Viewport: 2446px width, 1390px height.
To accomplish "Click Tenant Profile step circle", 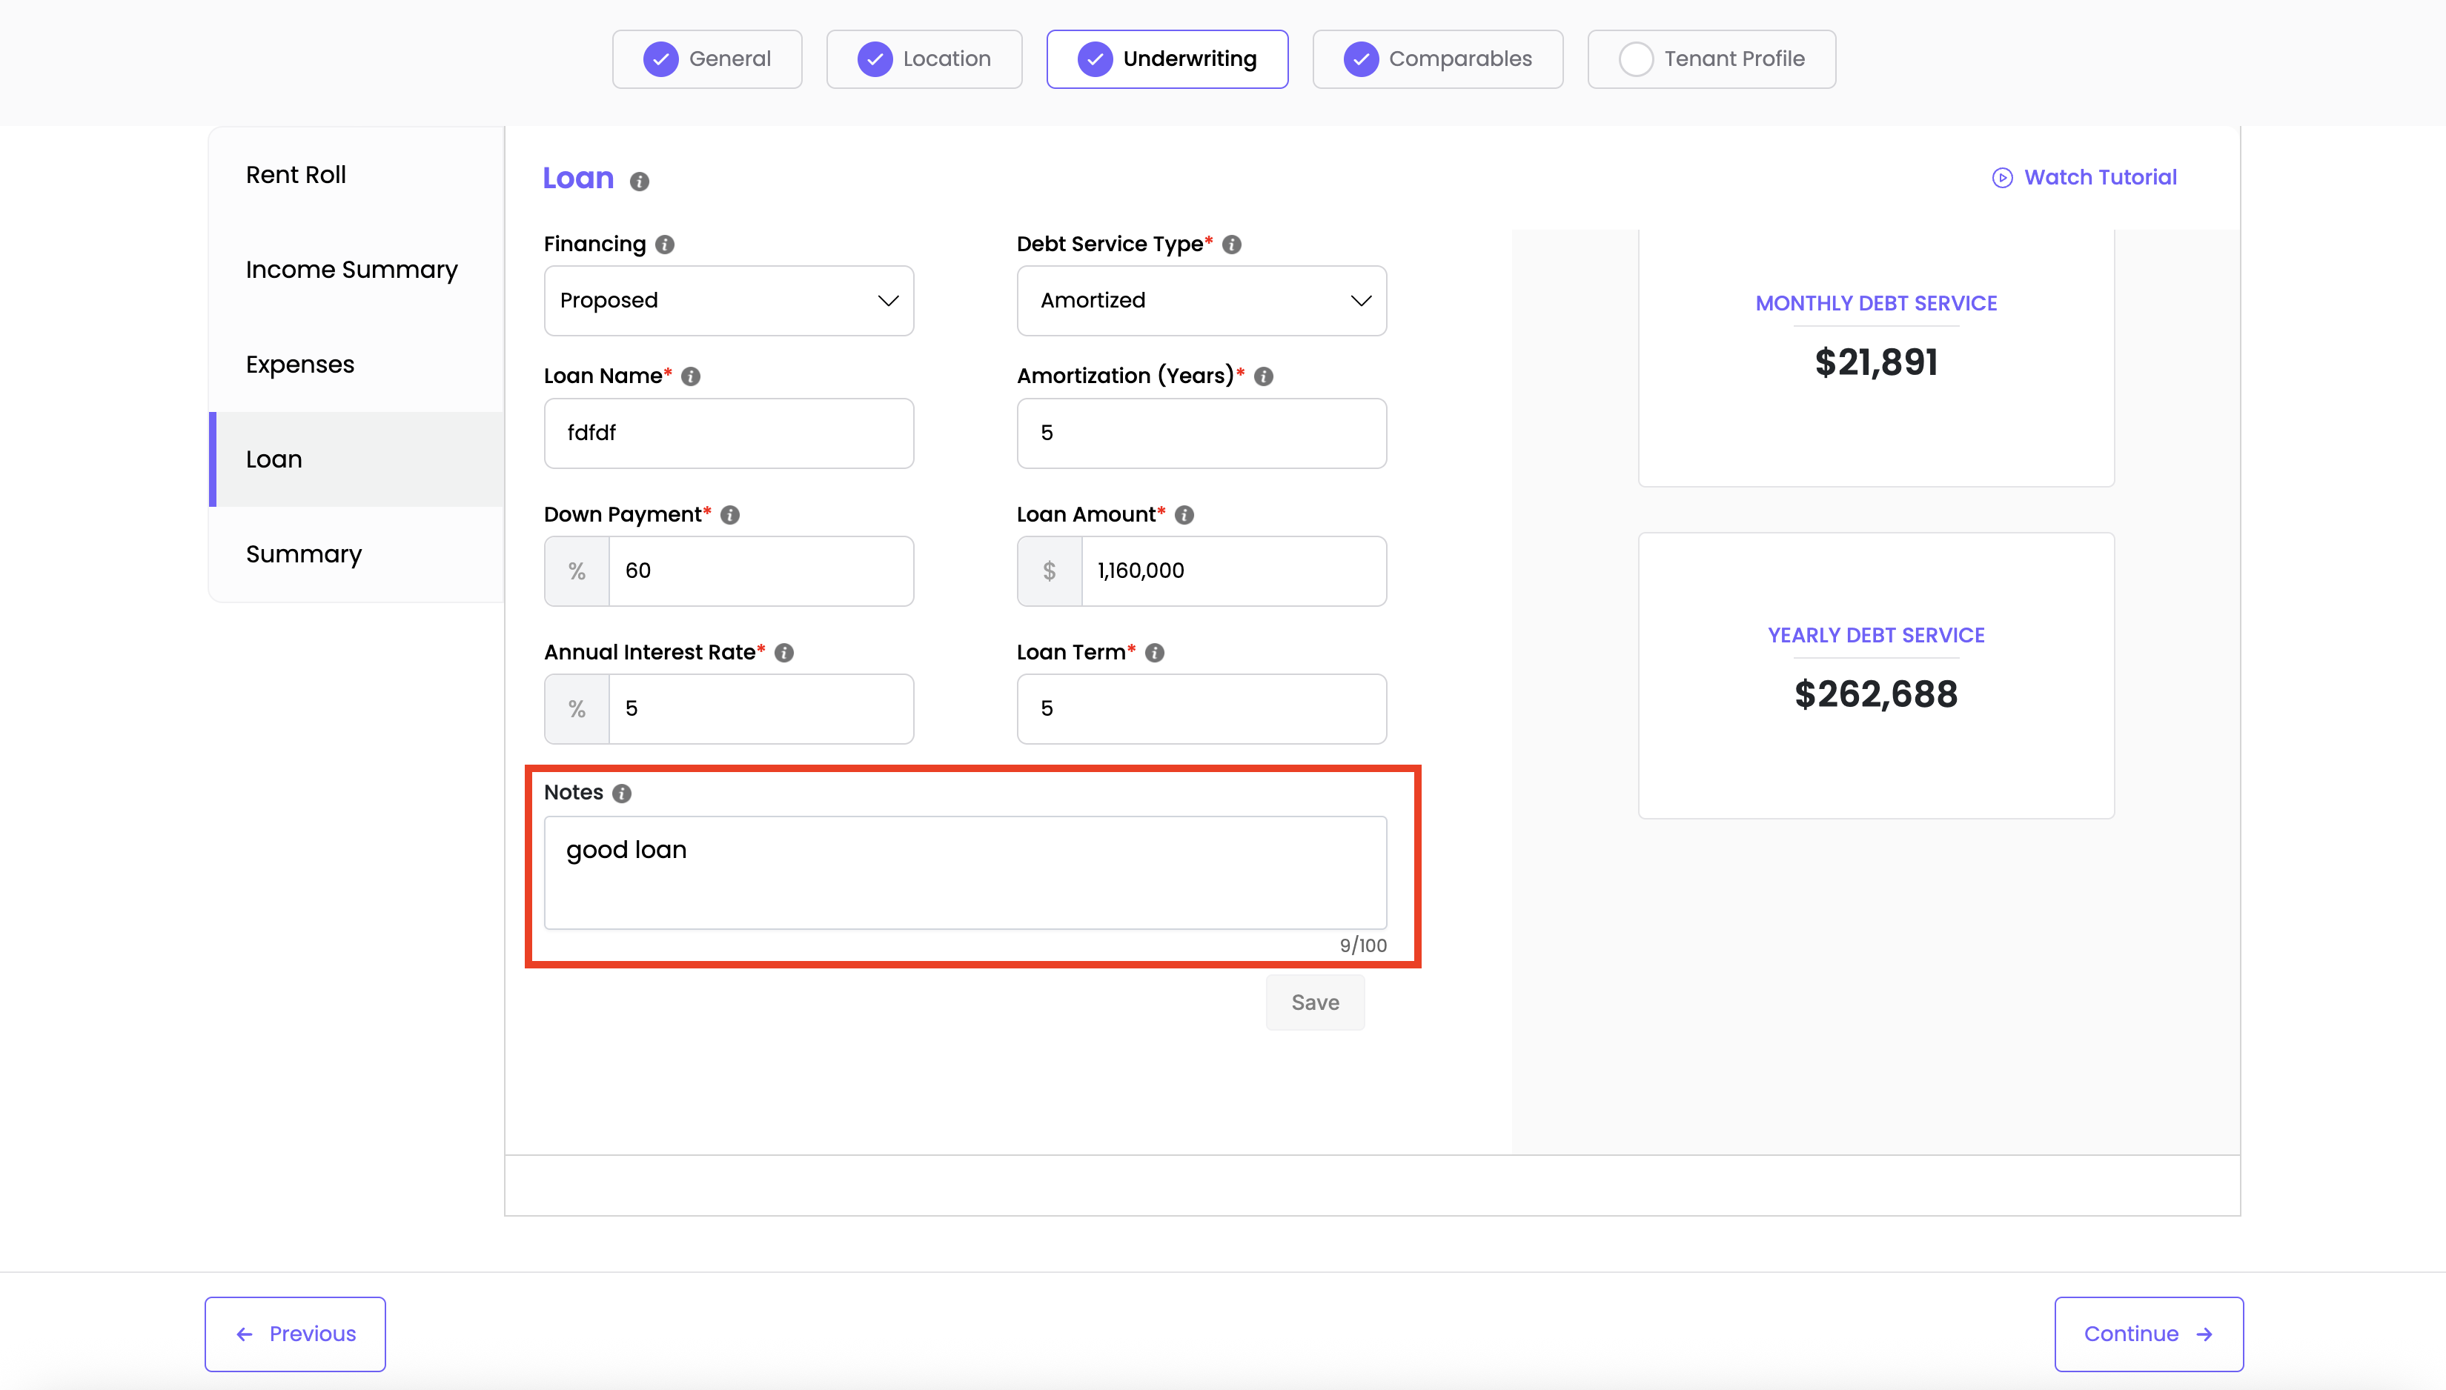I will [1635, 59].
